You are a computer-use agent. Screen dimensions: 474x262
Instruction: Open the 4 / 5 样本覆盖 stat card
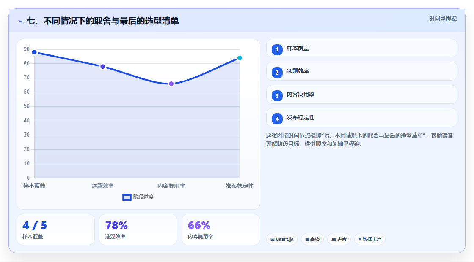55,230
